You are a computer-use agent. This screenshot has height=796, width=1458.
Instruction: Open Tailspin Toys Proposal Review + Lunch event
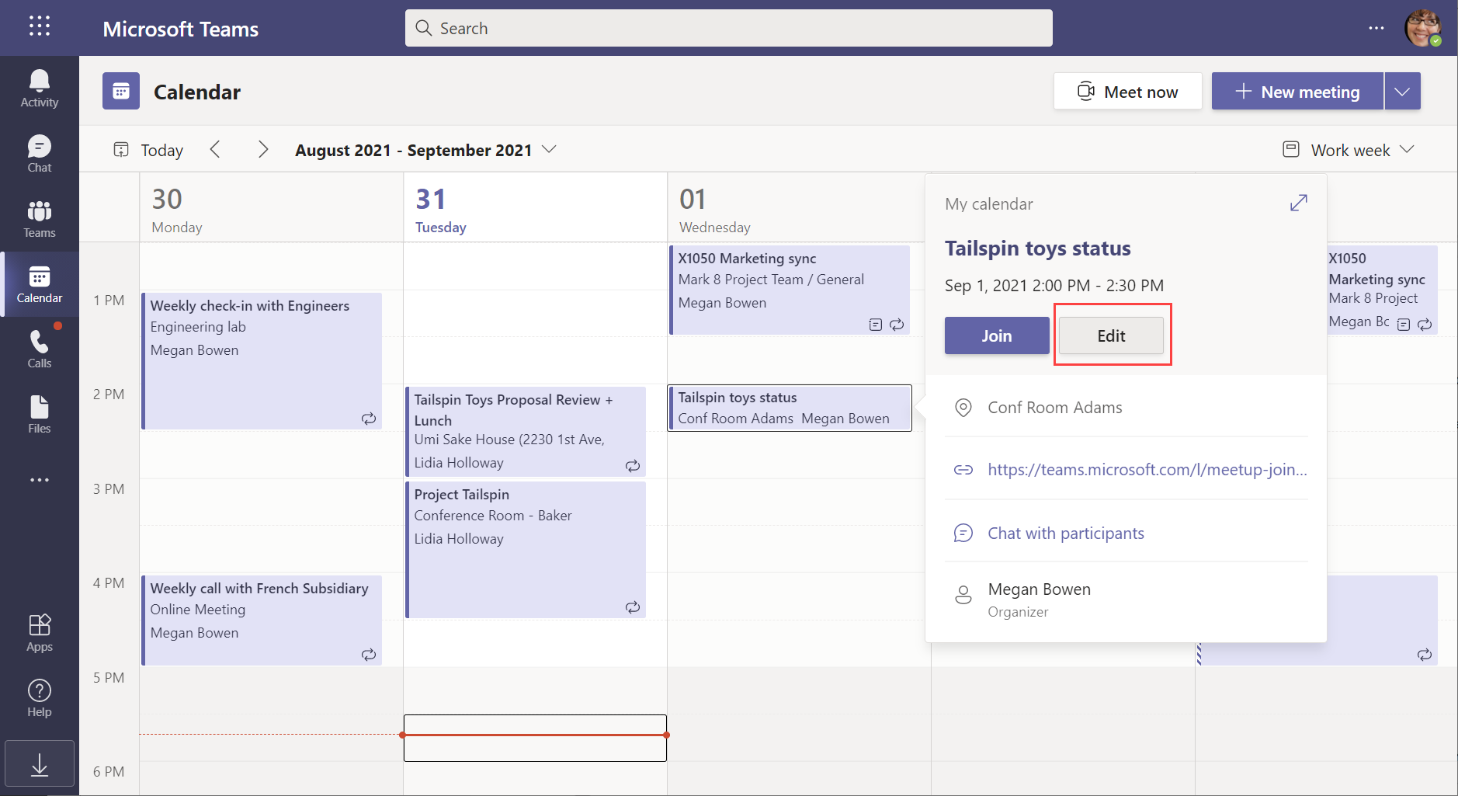pyautogui.click(x=526, y=432)
